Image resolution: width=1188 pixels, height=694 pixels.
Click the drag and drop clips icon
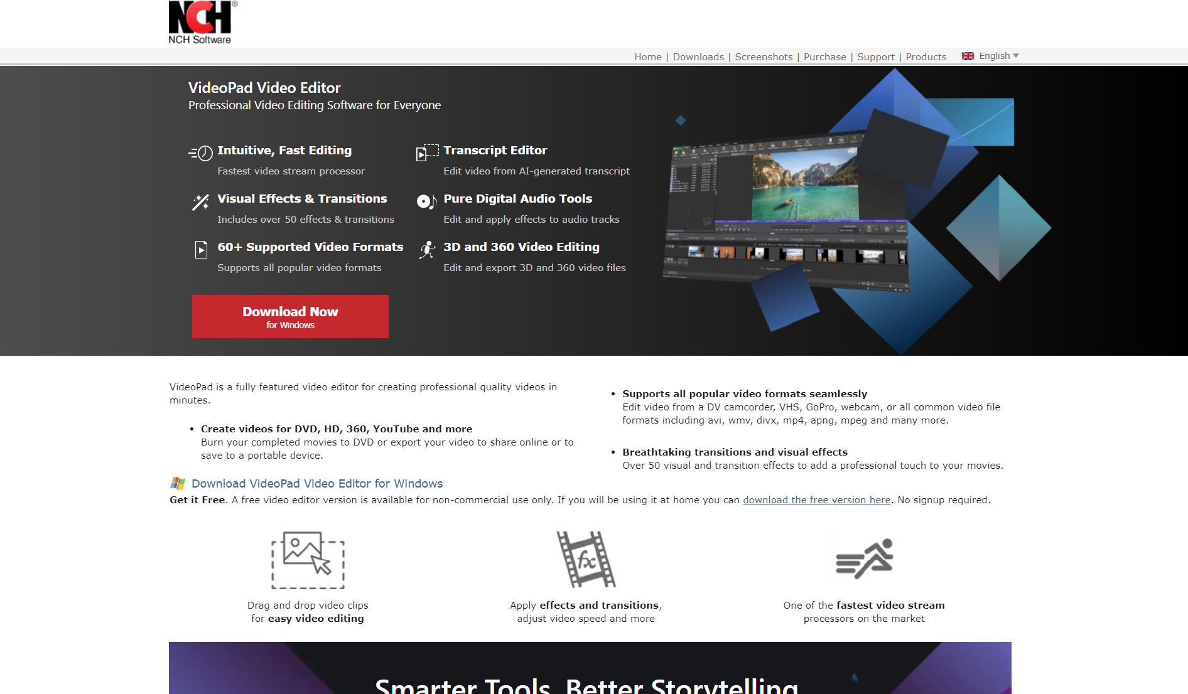pyautogui.click(x=308, y=560)
